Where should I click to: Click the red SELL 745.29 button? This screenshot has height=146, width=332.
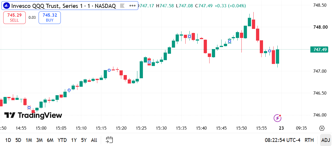coord(14,18)
